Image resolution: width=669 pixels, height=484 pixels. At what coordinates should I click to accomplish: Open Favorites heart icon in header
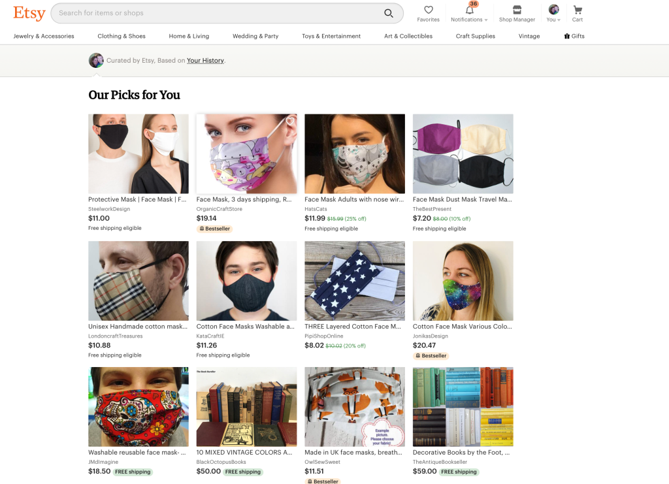429,10
